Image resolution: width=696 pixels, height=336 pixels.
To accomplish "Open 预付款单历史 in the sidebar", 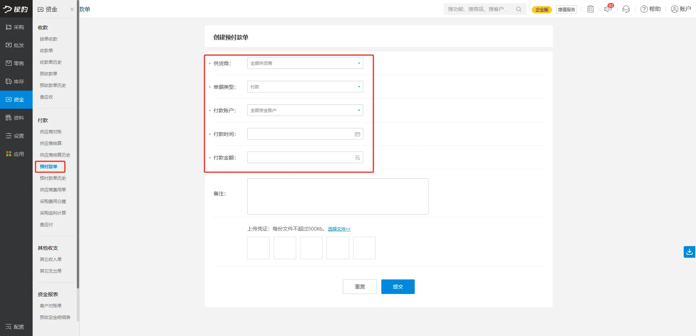I will 53,178.
